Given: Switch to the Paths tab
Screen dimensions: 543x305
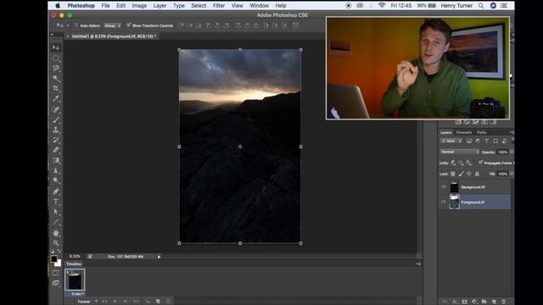Looking at the screenshot, I should [481, 132].
